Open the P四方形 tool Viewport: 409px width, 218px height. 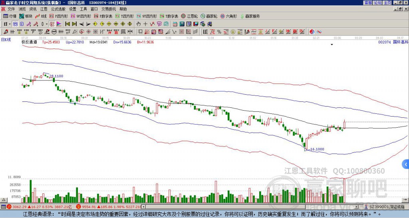click(59, 16)
